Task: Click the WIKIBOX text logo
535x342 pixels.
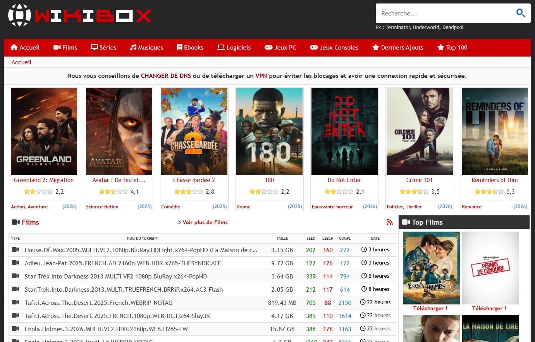Action: click(93, 15)
